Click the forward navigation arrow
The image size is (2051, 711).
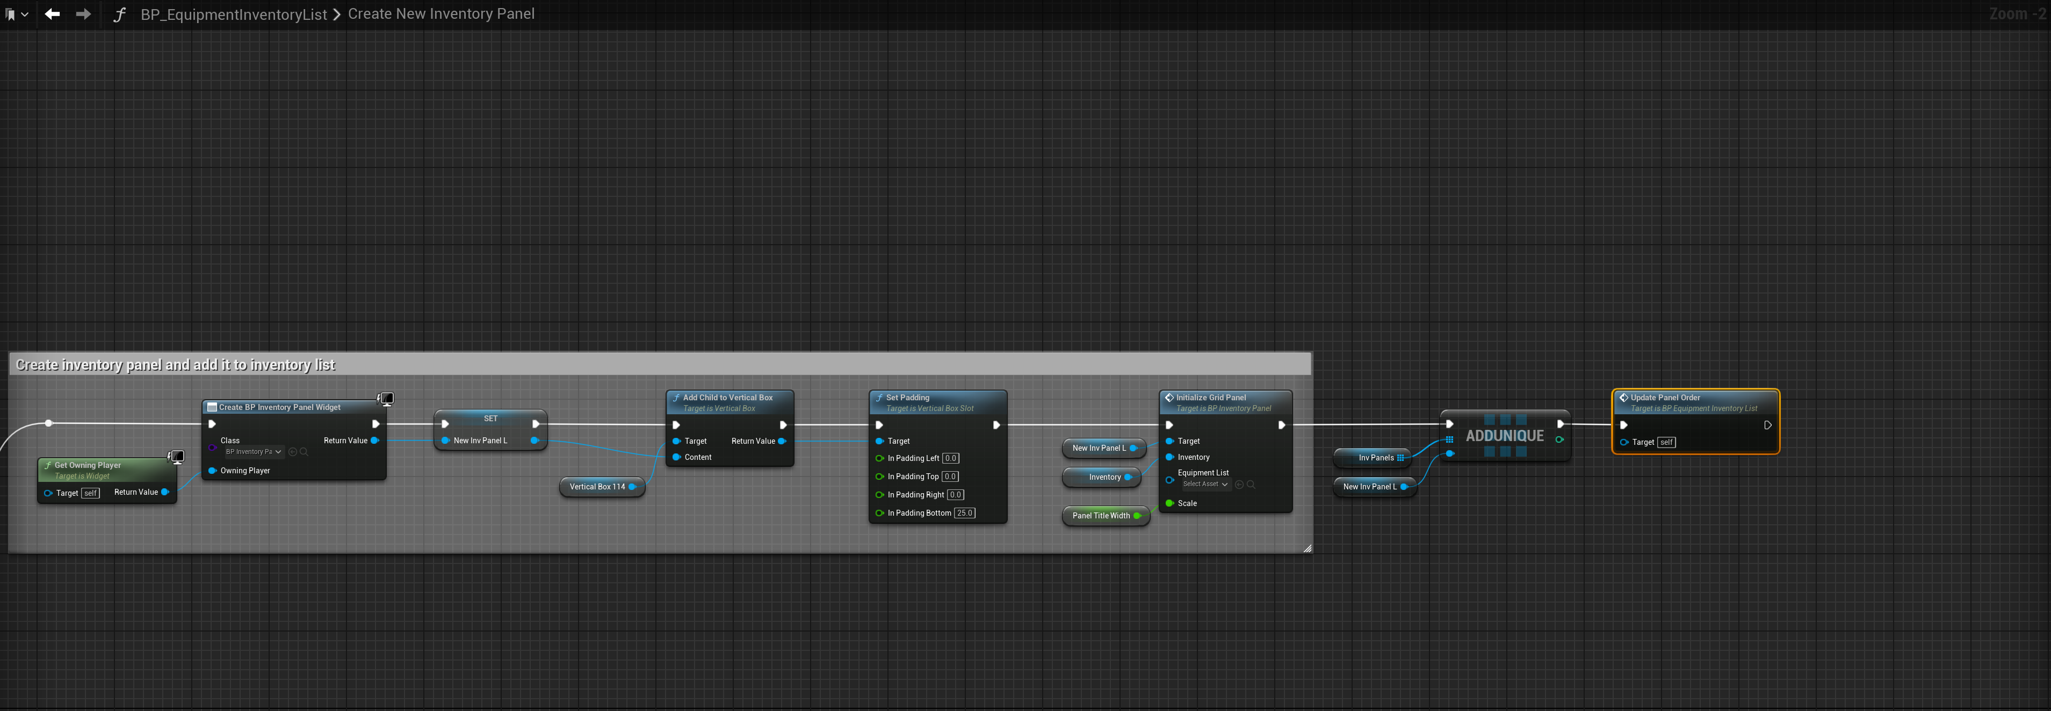83,14
